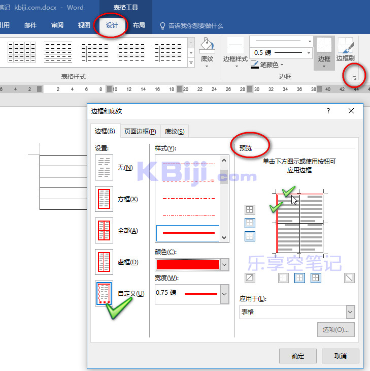Viewport: 370px width, 371px height.
Task: Open the 布局 ribbon tab
Action: (x=139, y=25)
